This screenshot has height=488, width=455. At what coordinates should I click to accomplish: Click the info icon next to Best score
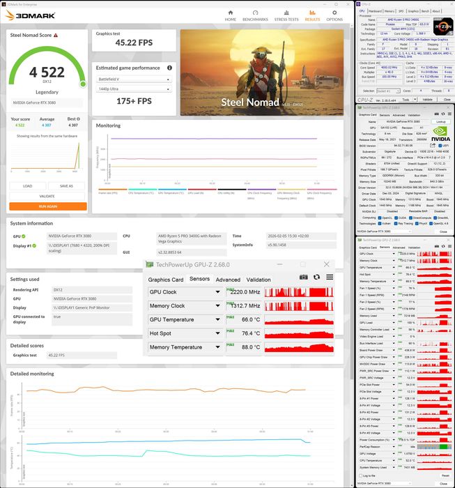pos(78,119)
